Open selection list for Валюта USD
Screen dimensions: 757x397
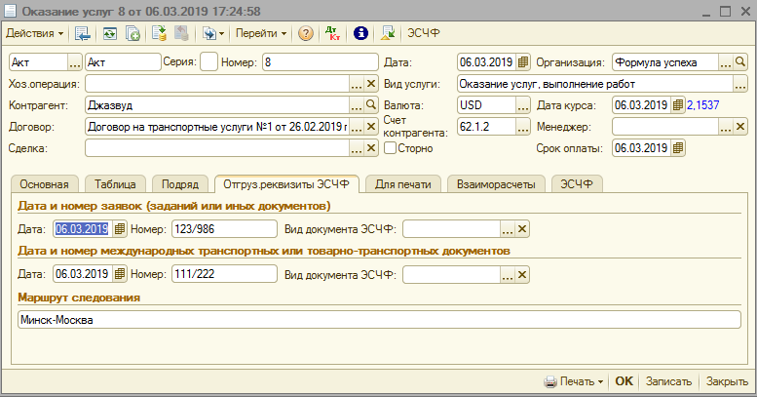tap(523, 105)
